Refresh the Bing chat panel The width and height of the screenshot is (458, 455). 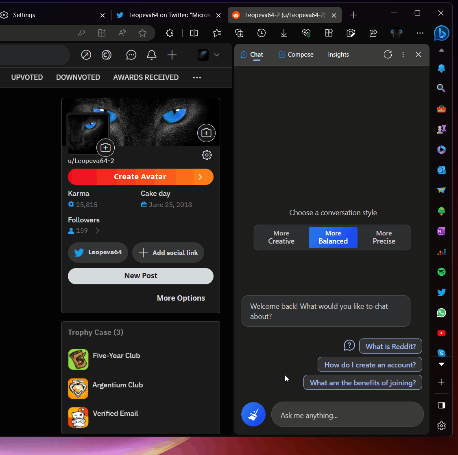coord(388,55)
